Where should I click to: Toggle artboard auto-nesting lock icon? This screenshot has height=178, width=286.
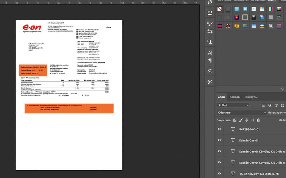[x=252, y=120]
